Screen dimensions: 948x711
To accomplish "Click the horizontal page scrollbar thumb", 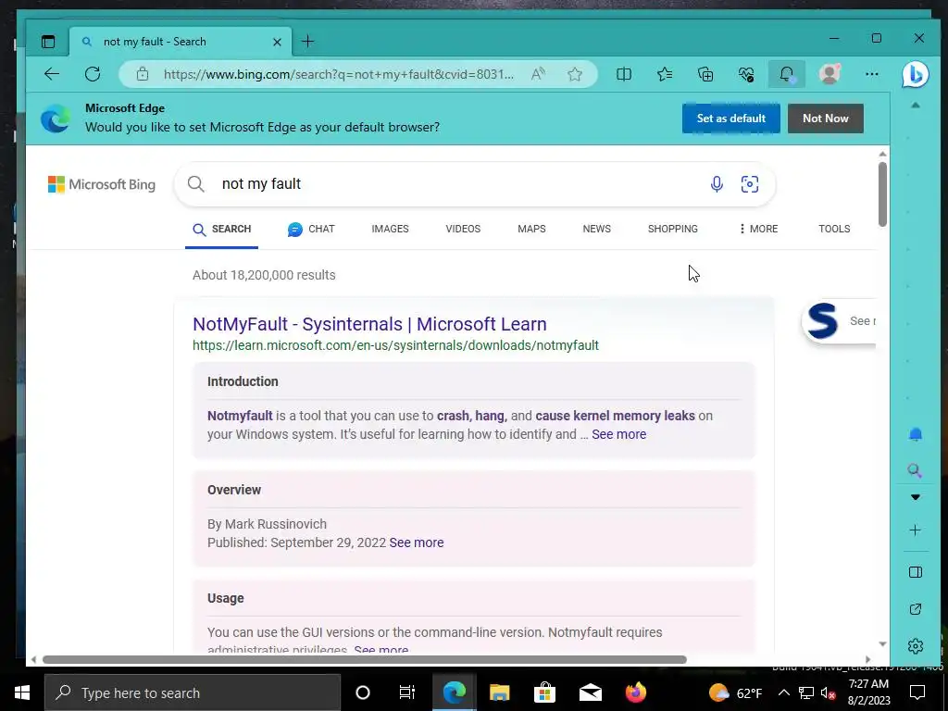I will (365, 659).
